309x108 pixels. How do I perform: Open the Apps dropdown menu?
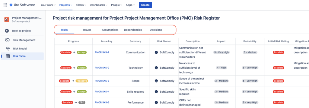(130, 5)
